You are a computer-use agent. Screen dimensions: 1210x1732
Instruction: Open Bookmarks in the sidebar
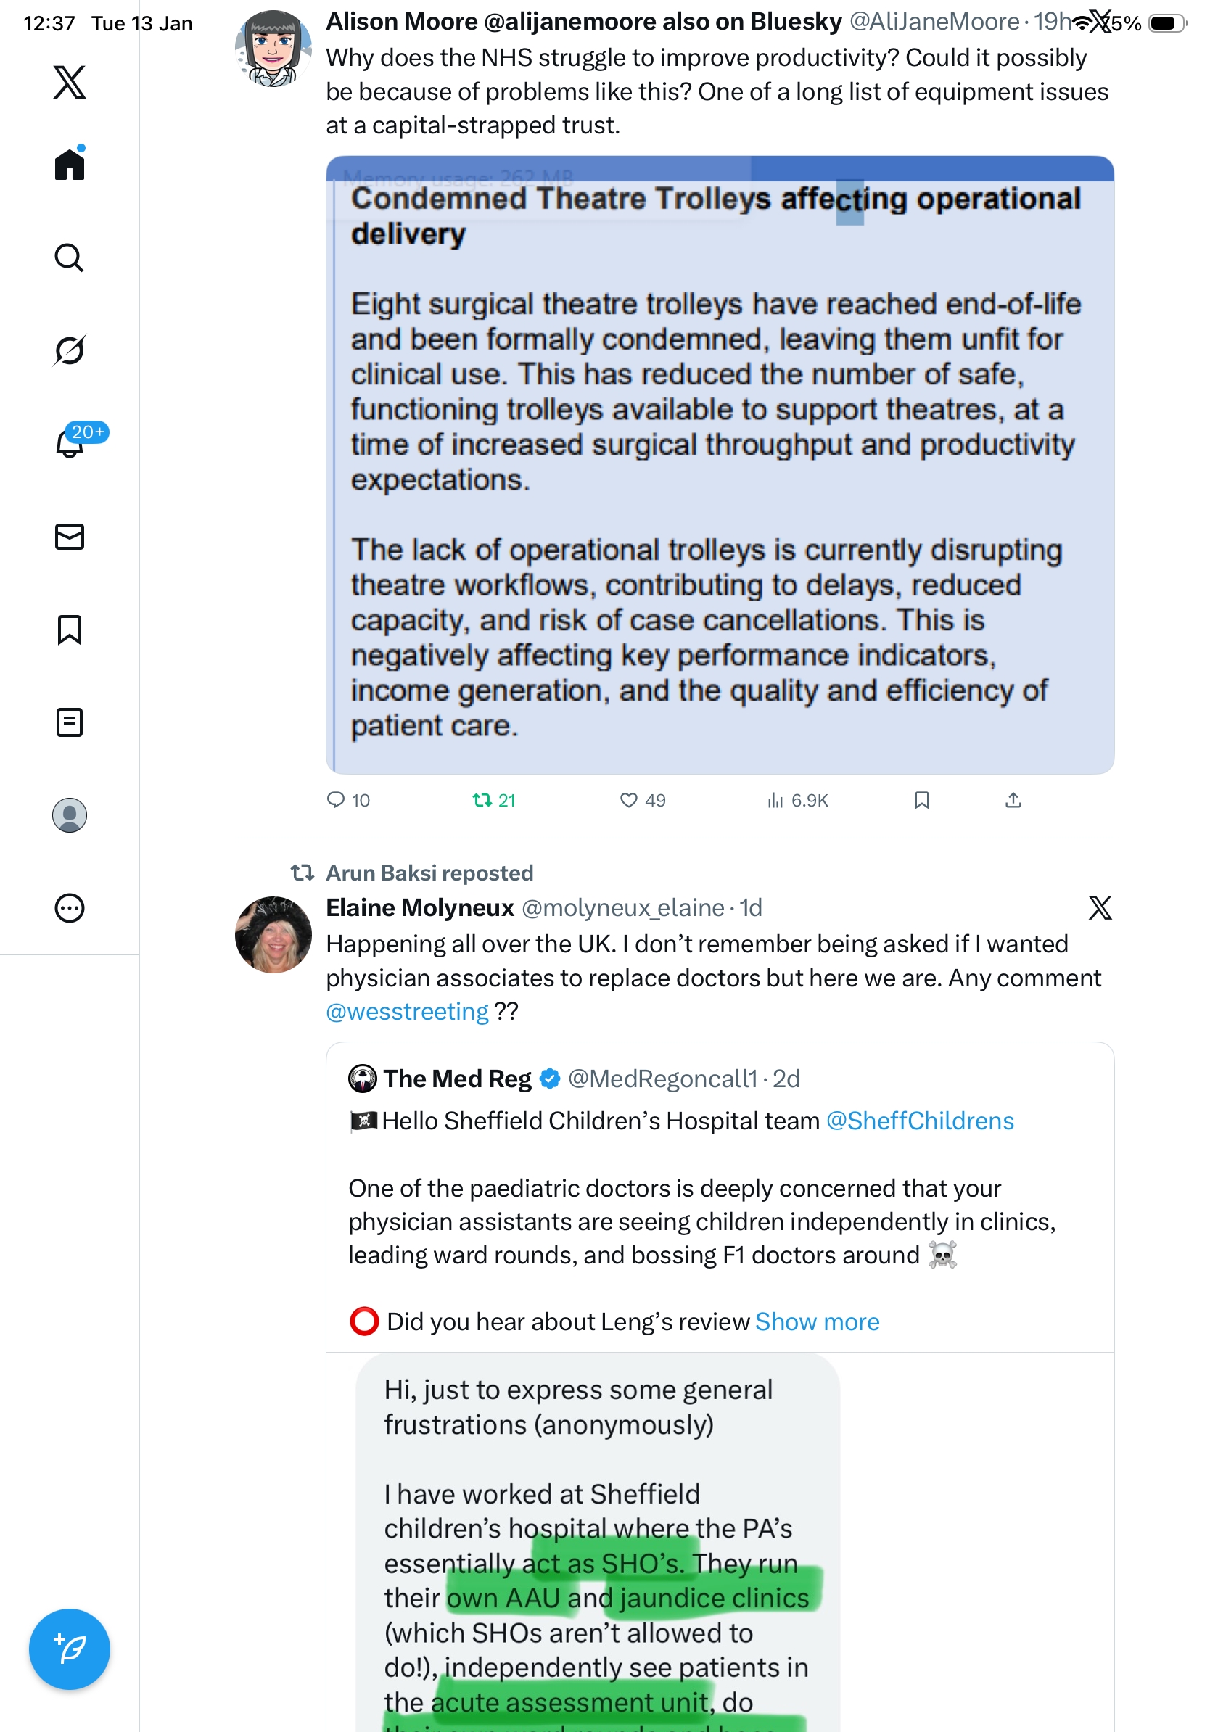[70, 630]
